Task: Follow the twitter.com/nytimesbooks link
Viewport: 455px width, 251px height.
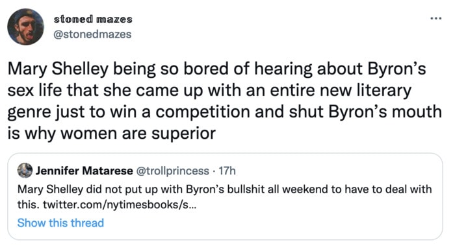Action: tap(120, 205)
